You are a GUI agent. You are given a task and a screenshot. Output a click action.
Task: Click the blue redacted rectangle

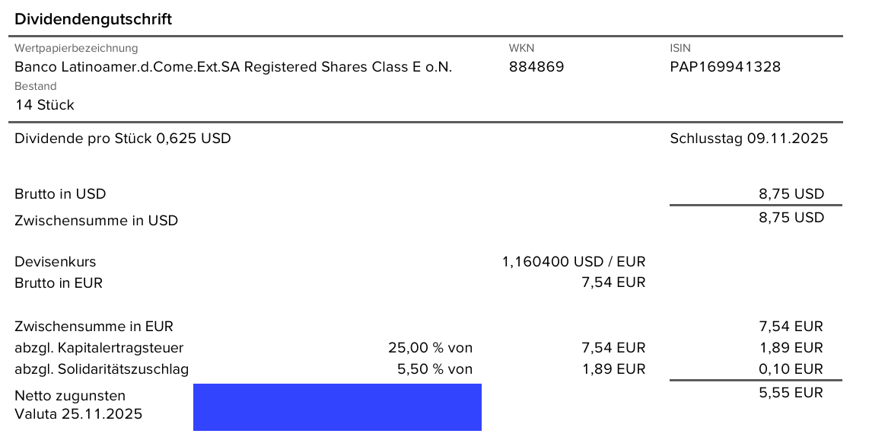click(337, 407)
